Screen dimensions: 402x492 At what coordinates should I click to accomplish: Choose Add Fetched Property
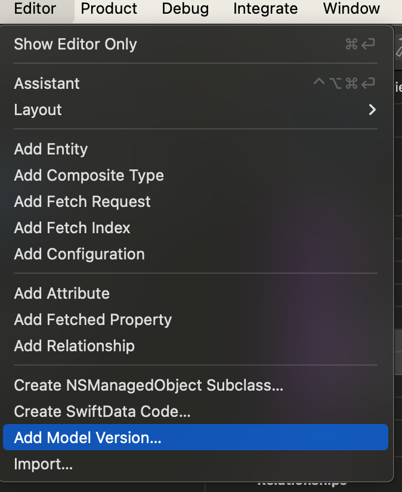[93, 320]
